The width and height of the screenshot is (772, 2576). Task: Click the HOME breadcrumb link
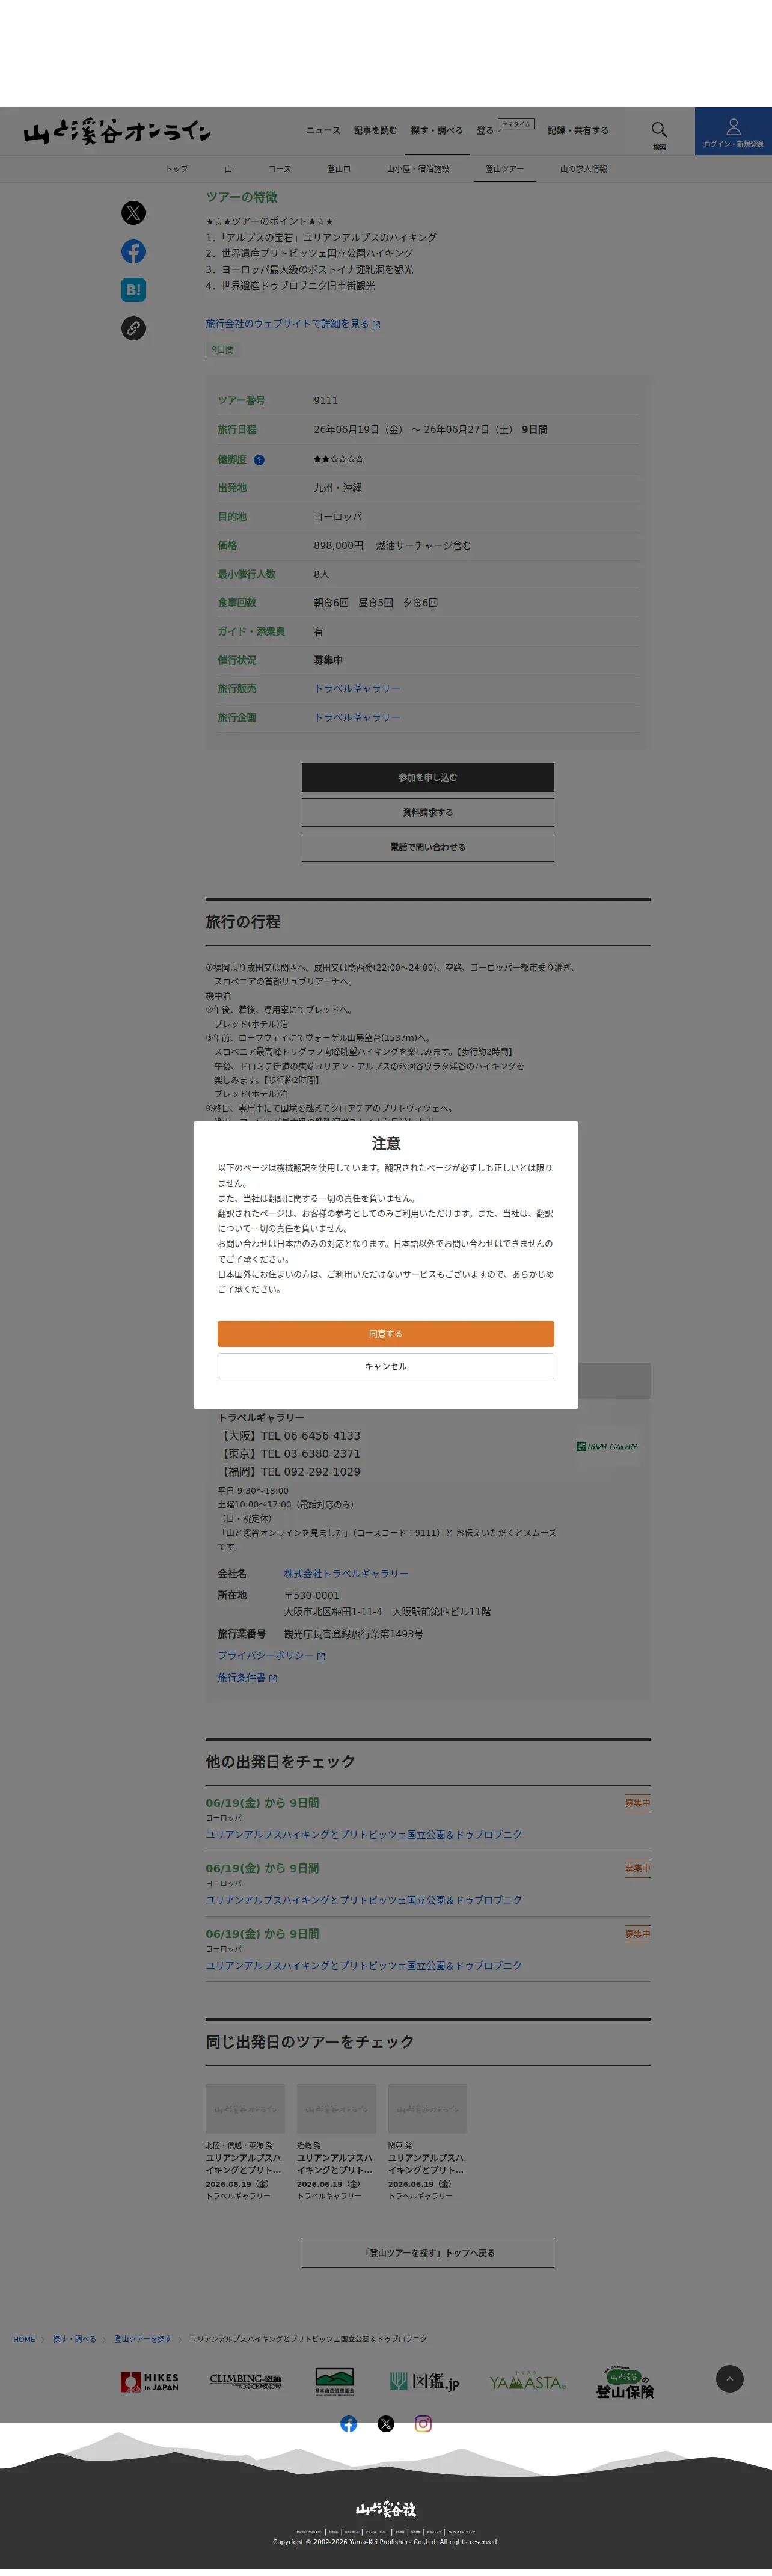click(x=24, y=2339)
